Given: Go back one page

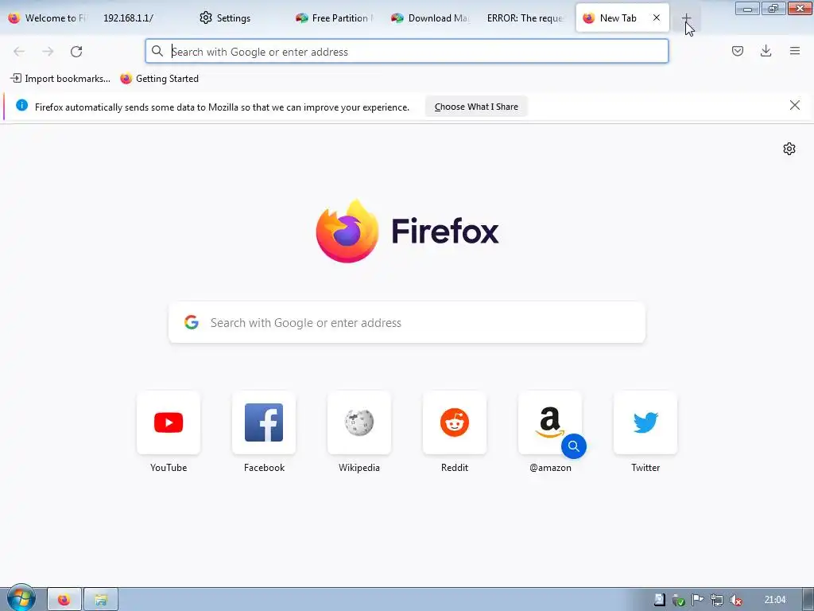Looking at the screenshot, I should point(19,52).
